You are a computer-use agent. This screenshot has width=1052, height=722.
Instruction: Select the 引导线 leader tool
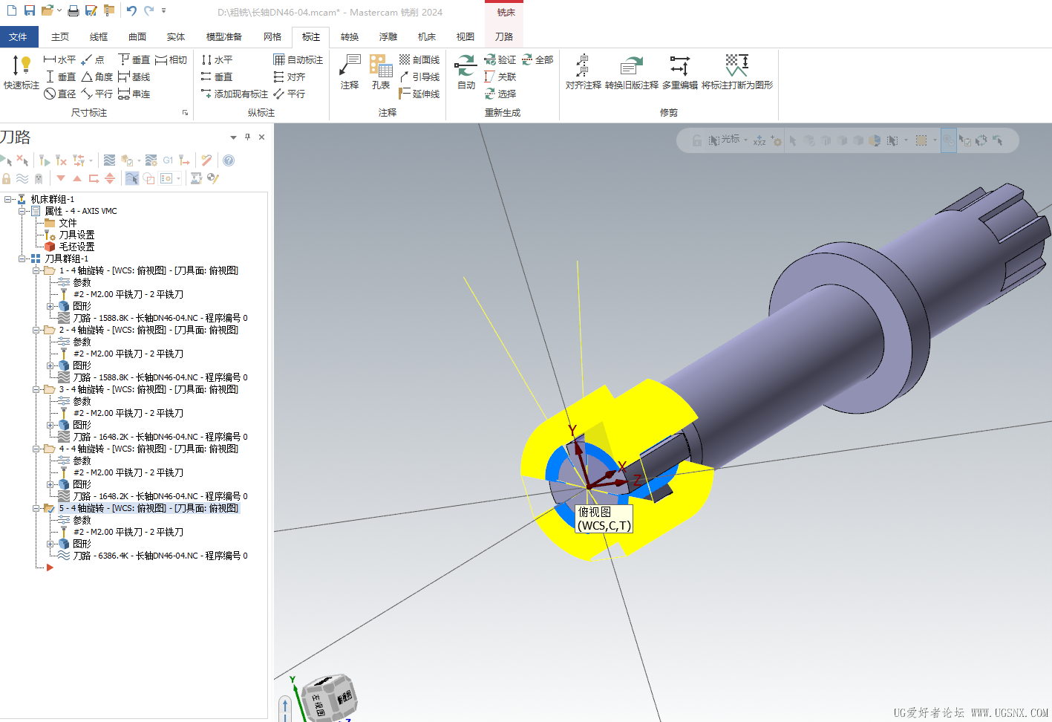(419, 77)
